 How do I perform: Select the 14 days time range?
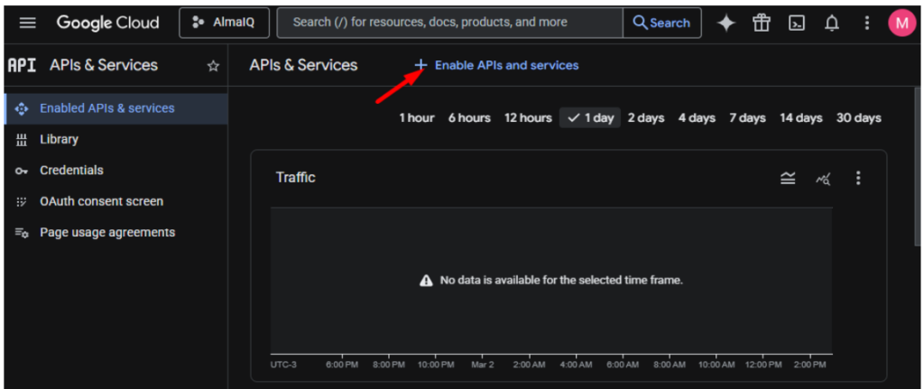801,118
